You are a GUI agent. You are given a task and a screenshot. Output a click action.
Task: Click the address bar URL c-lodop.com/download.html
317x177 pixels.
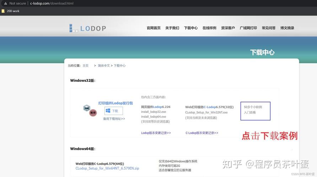pos(52,4)
